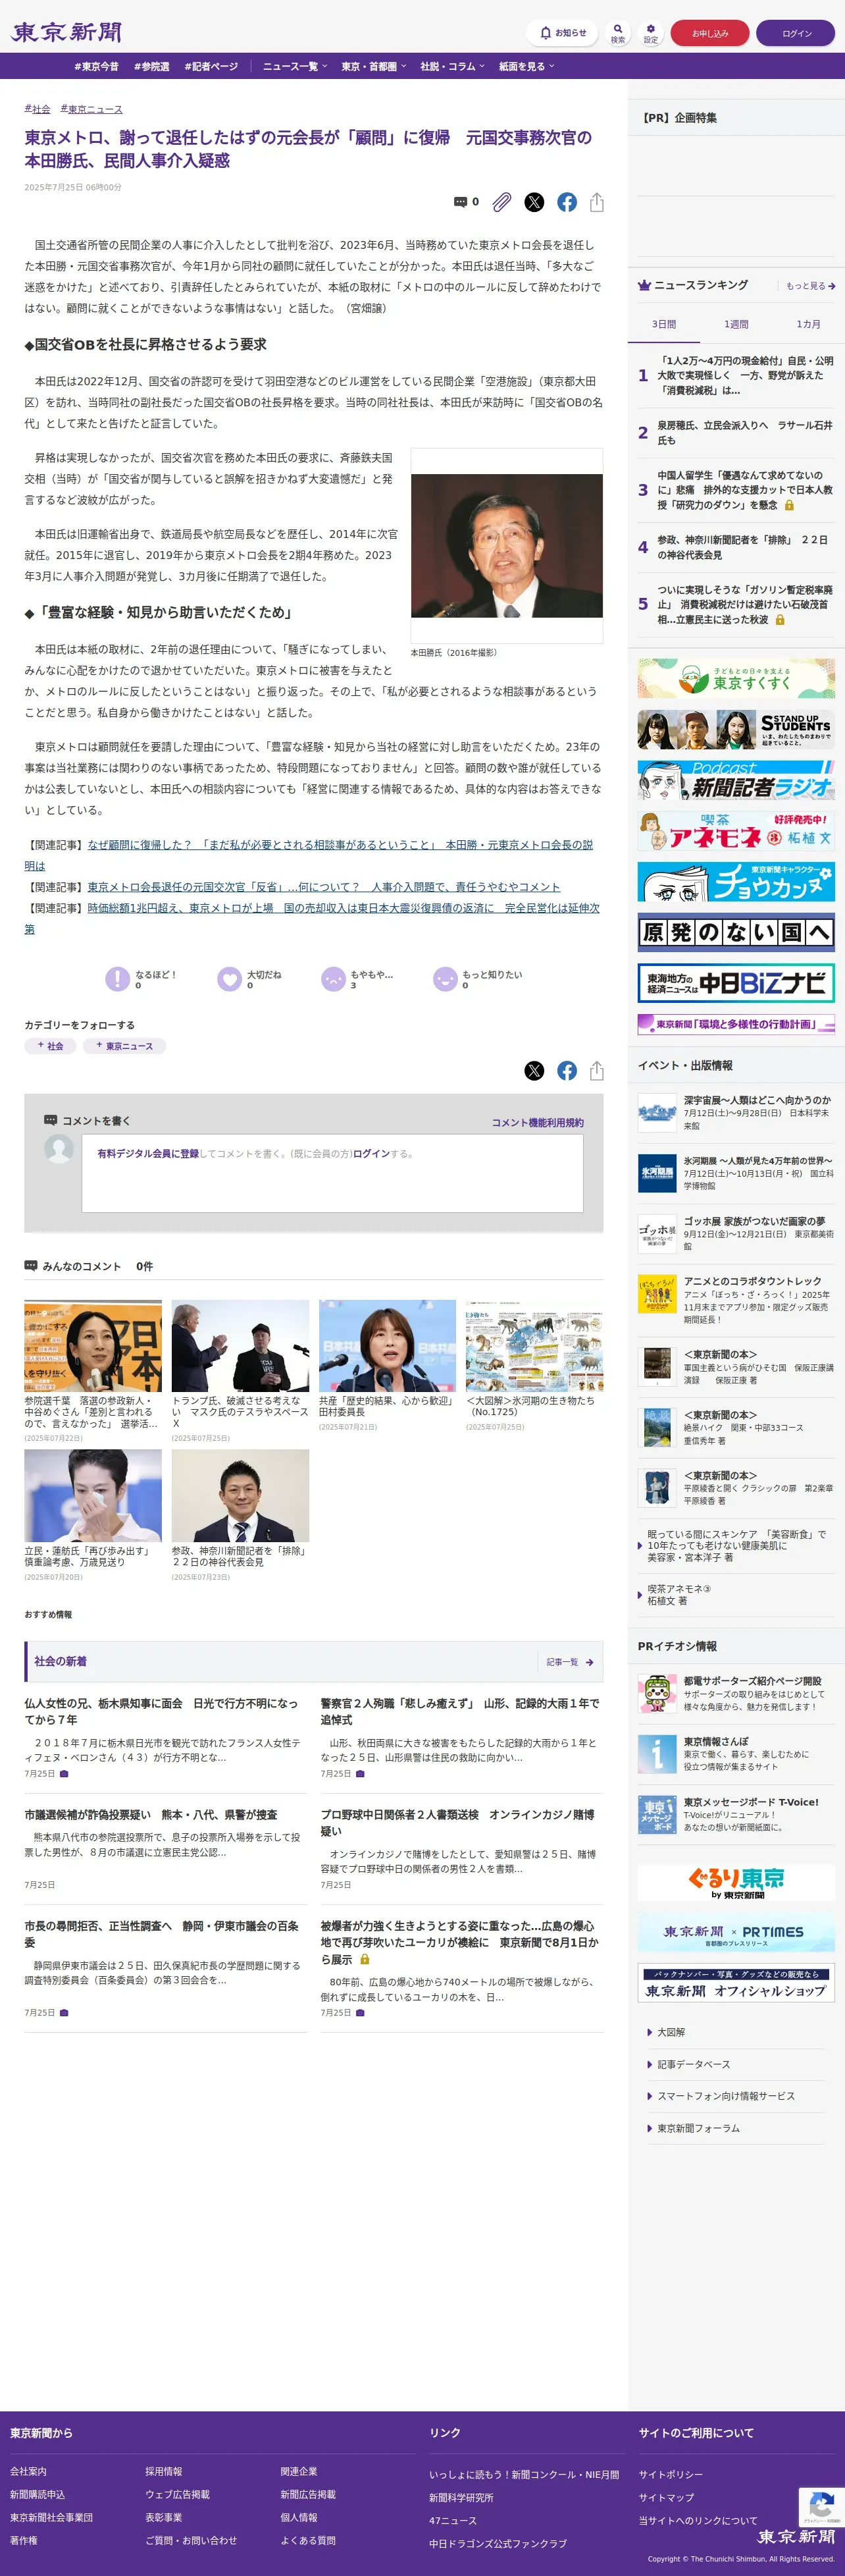The image size is (845, 2576).
Task: Open トランプ氏 テスラ article thumbnail
Action: [240, 1346]
